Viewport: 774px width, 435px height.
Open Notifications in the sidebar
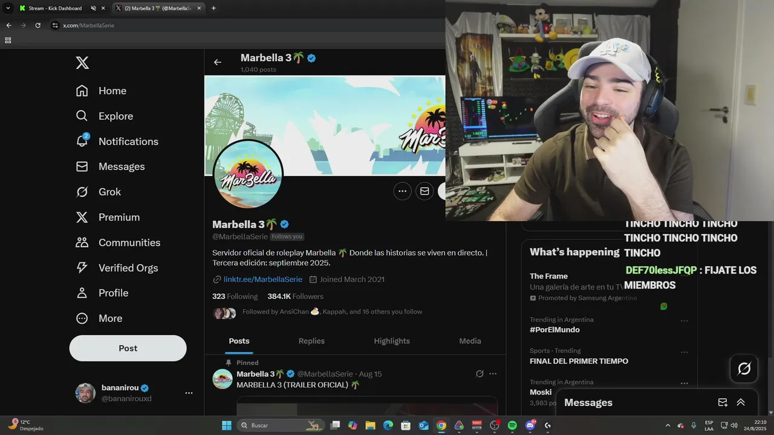pyautogui.click(x=117, y=141)
